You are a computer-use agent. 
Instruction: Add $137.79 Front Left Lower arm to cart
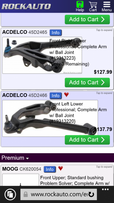87,140
